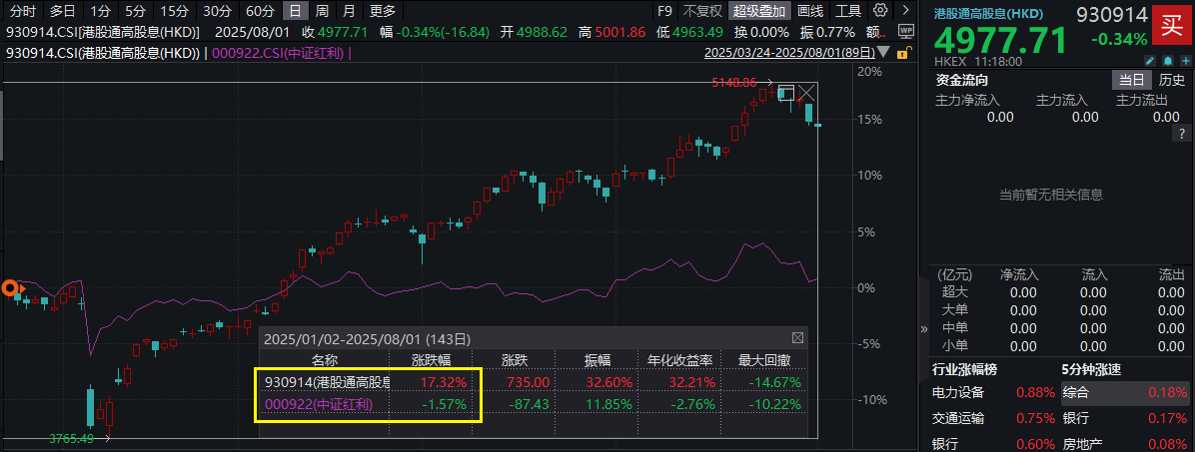Select the 60分 timeframe tab
1195x452 pixels.
click(x=260, y=11)
